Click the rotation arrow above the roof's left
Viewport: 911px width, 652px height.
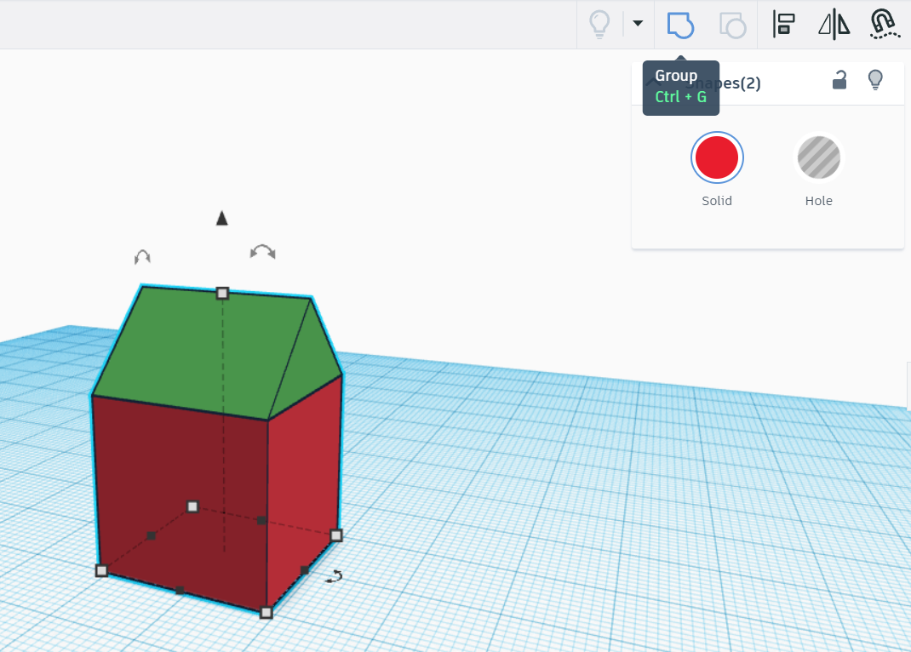(x=142, y=256)
